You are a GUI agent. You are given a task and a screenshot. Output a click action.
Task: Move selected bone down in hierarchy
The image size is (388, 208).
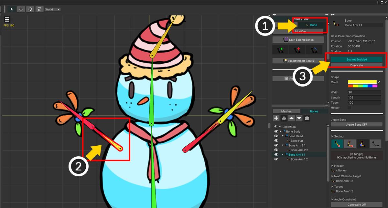pyautogui.click(x=299, y=118)
